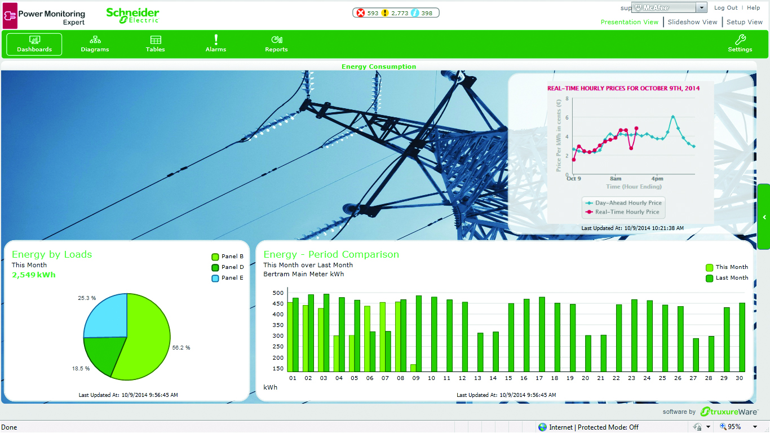Switch to Slideshow View
This screenshot has height=433, width=770.
(x=692, y=22)
